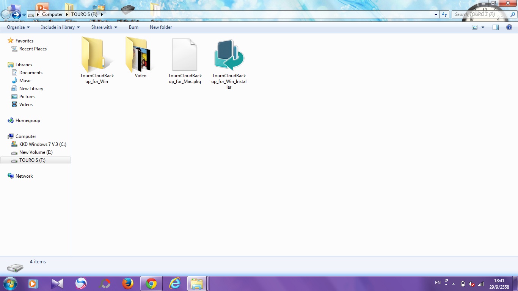The image size is (518, 291).
Task: Open the Organize menu
Action: [18, 27]
